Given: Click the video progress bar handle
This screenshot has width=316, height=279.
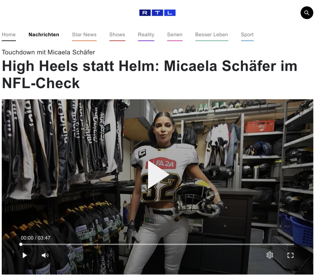Looking at the screenshot, I should tap(21, 244).
